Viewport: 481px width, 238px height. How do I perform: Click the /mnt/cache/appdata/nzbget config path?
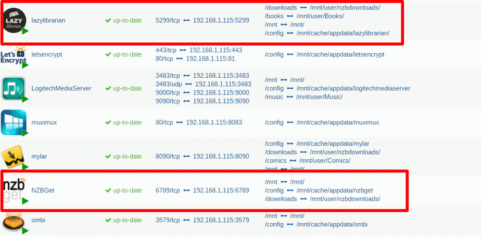335,190
